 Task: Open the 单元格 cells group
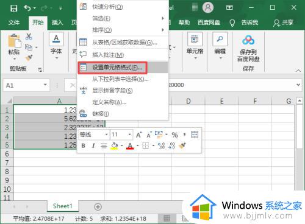coord(195,46)
